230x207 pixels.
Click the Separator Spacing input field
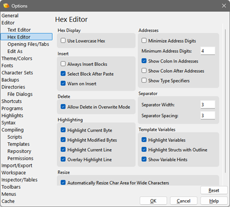tap(208, 115)
